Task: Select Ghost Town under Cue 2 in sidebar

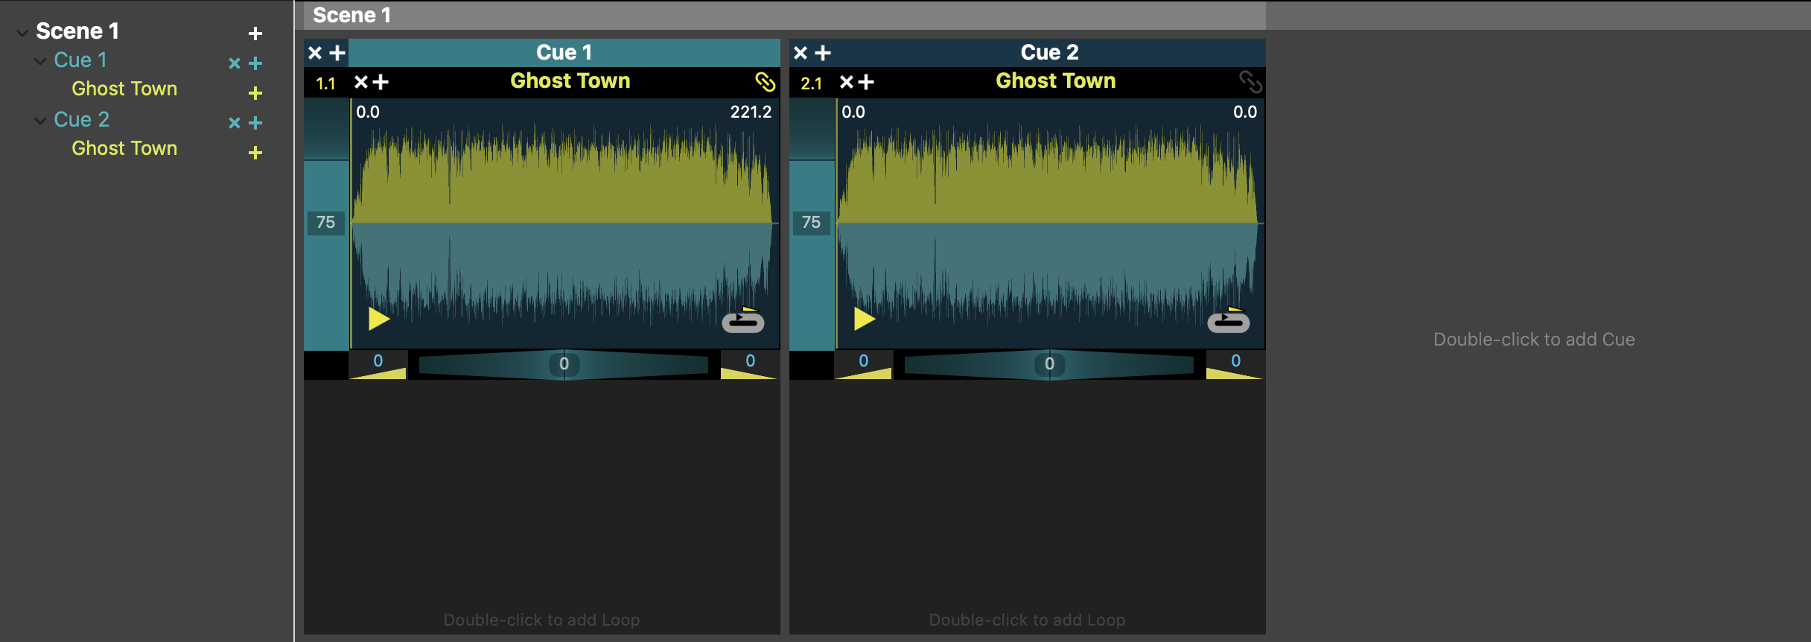Action: (124, 148)
